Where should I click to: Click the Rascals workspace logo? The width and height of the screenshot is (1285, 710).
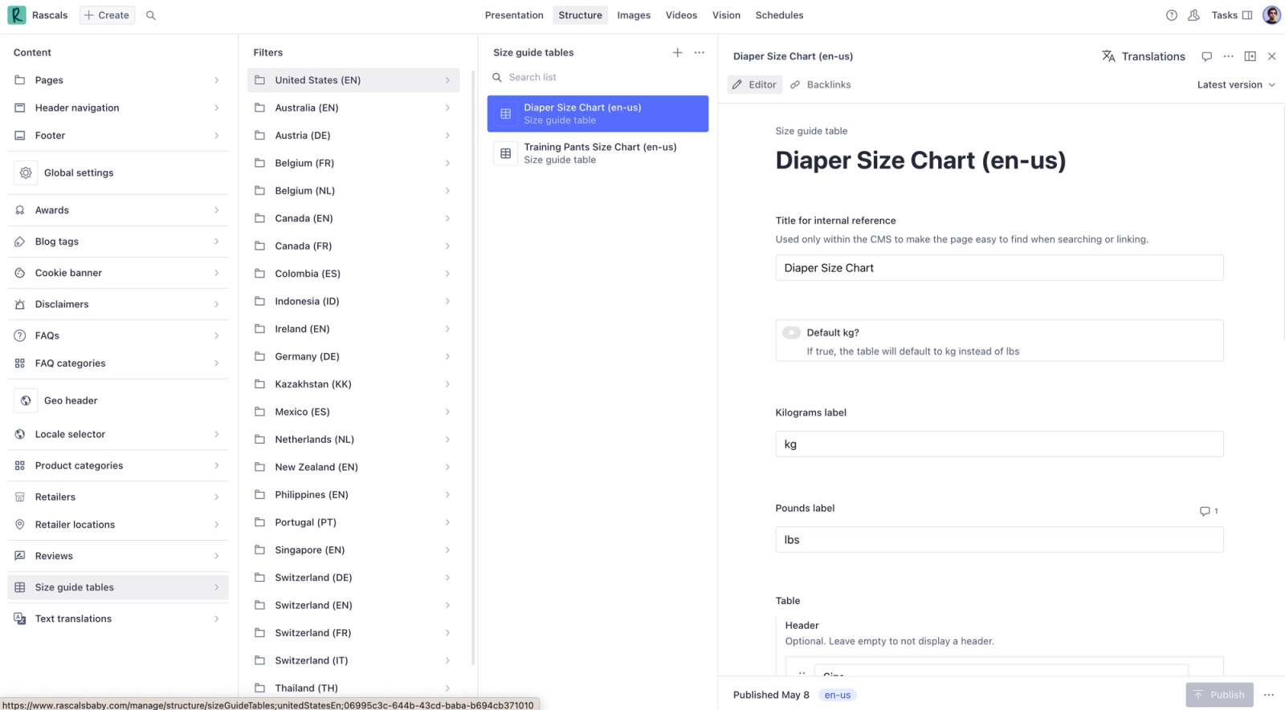17,15
